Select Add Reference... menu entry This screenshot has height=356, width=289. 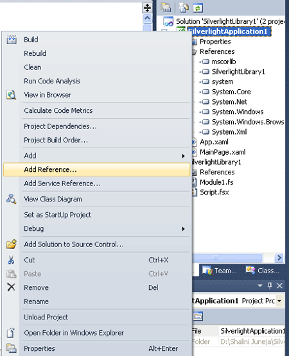(96, 169)
